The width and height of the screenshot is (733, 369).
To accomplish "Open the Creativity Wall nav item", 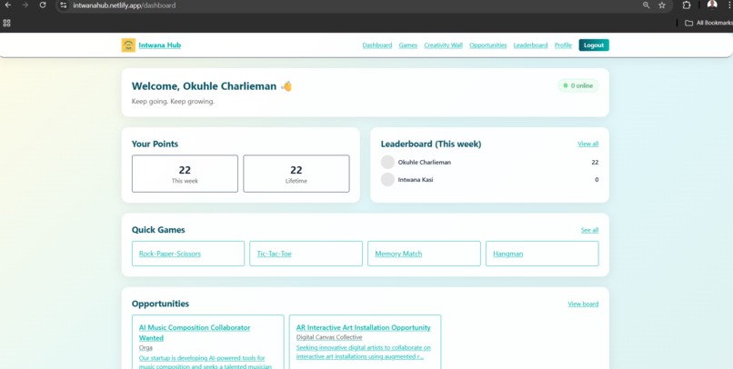I will pyautogui.click(x=443, y=45).
